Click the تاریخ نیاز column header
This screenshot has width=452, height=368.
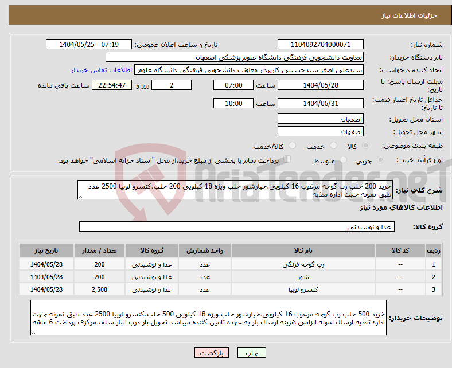(x=46, y=250)
